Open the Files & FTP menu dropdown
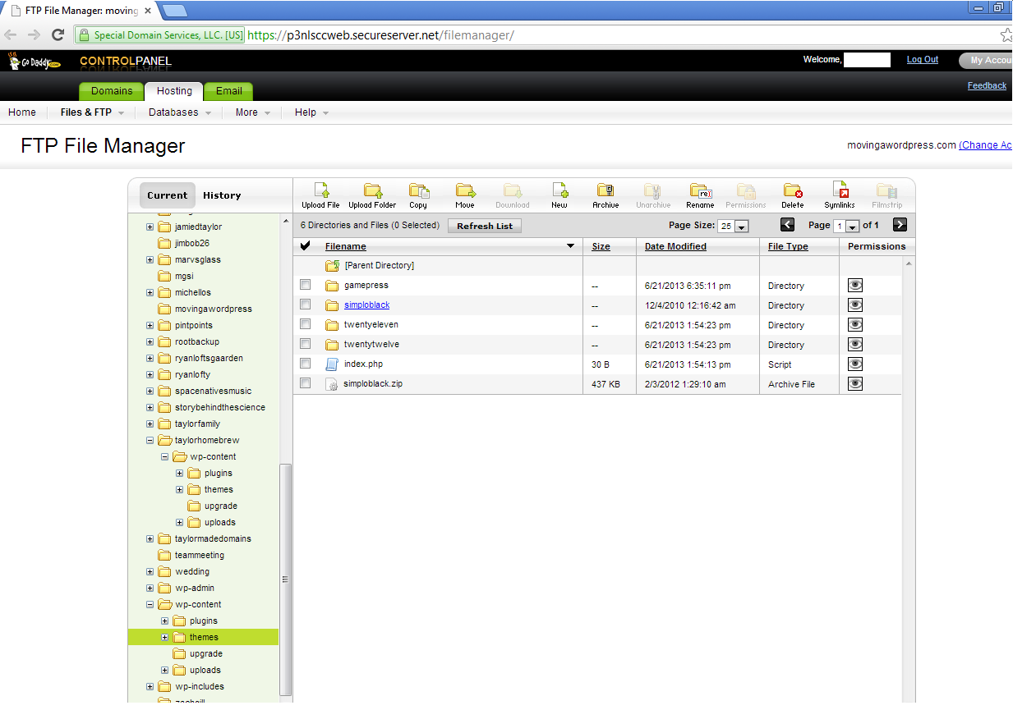Viewport: 1013px width, 710px height. [93, 112]
